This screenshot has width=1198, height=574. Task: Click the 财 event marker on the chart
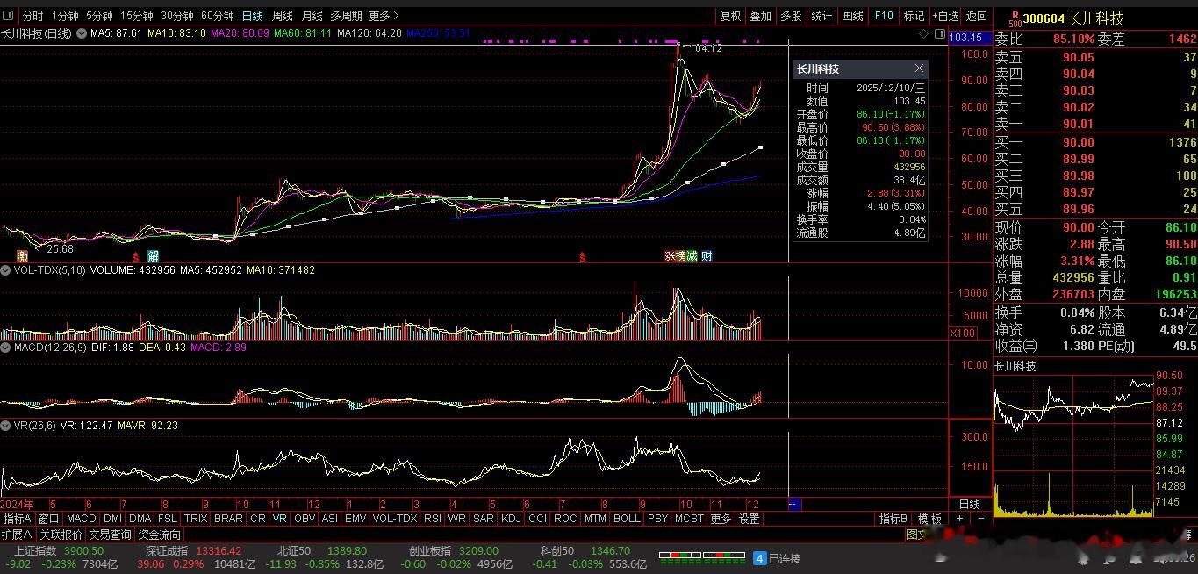tap(707, 256)
